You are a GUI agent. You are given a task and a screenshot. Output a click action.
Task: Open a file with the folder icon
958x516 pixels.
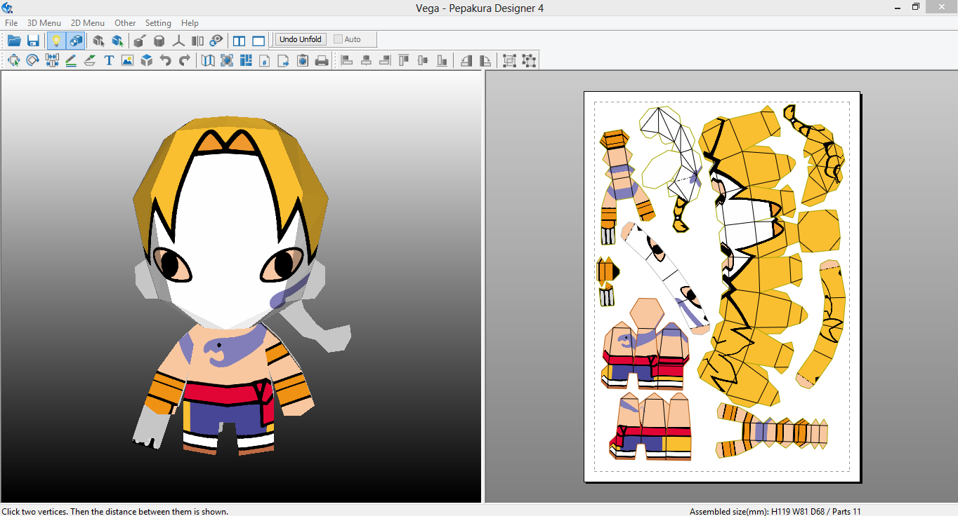point(14,40)
